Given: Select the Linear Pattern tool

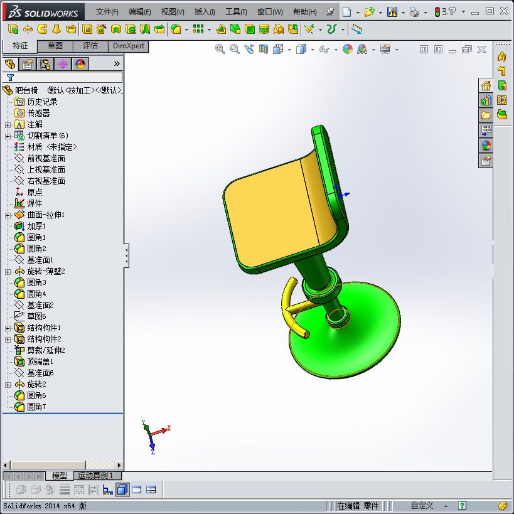Looking at the screenshot, I should (198, 29).
